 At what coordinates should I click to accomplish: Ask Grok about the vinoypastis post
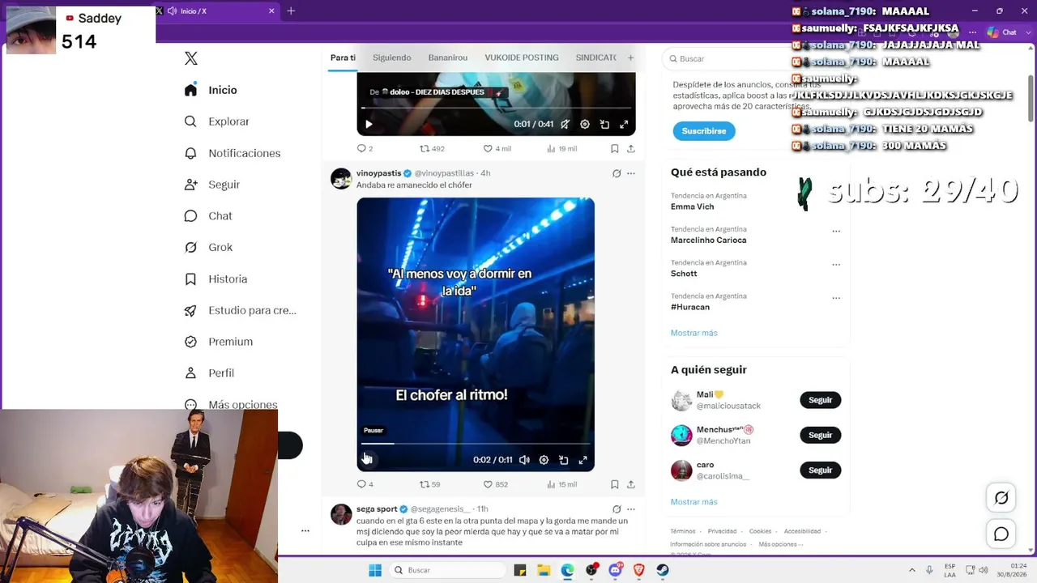[x=617, y=173]
